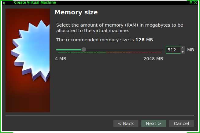This screenshot has width=200, height=133.
Task: Click the memory size input field
Action: pos(173,50)
